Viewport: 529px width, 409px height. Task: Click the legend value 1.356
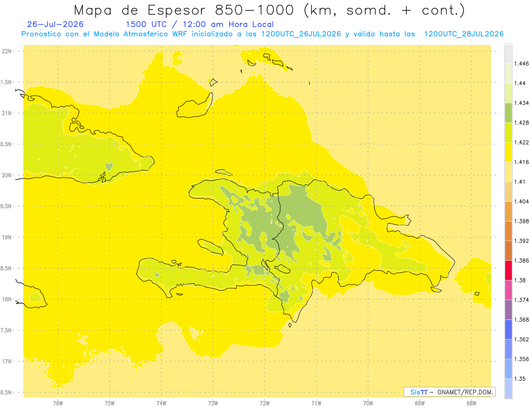point(522,359)
